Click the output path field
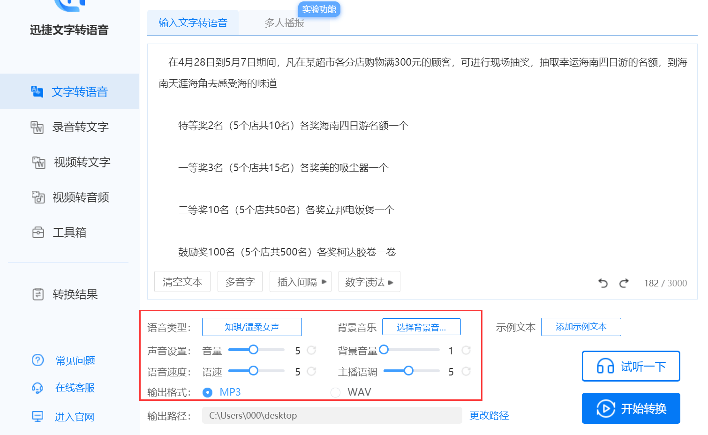This screenshot has height=435, width=708. tap(332, 415)
